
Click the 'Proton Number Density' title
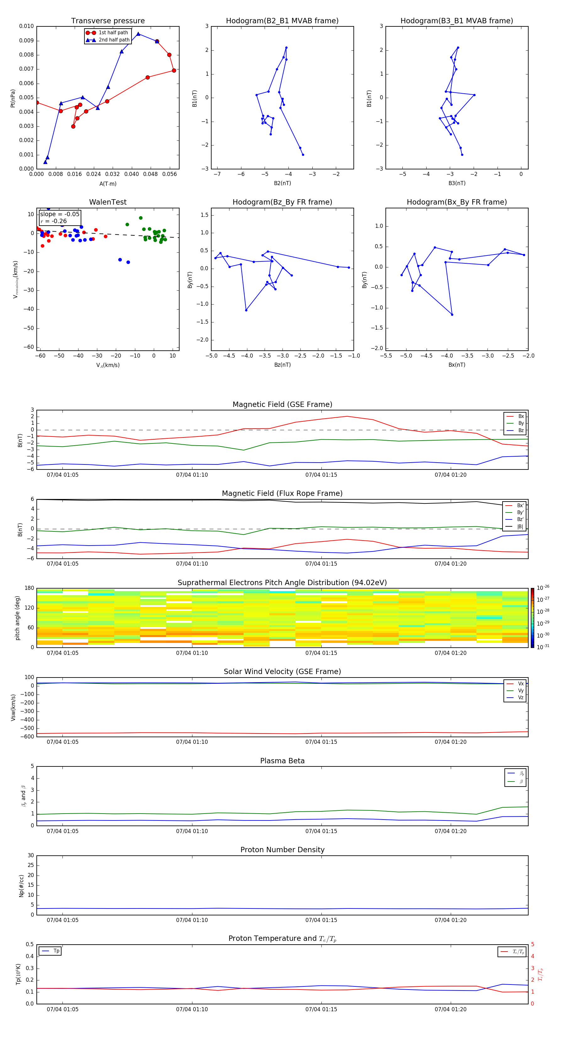pos(282,850)
